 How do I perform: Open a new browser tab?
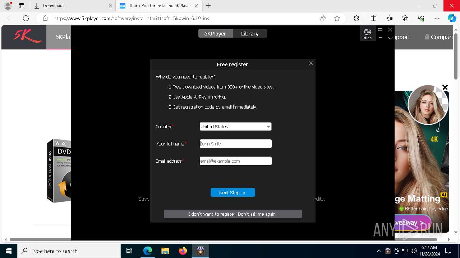(208, 6)
